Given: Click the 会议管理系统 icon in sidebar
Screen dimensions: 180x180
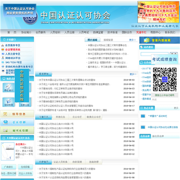Looking at the screenshot, I should (2, 49).
